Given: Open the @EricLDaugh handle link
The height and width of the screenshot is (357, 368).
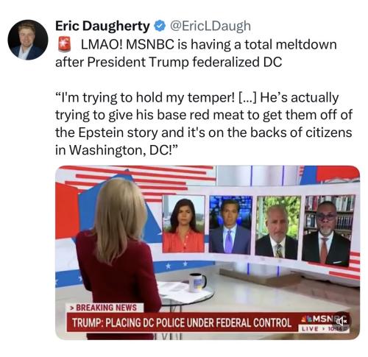Looking at the screenshot, I should click(x=210, y=26).
